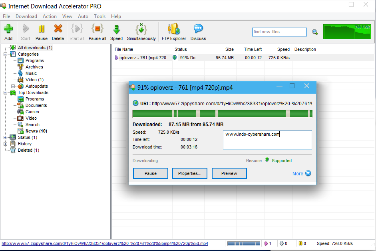
Task: Click the Properties... button
Action: pyautogui.click(x=190, y=173)
